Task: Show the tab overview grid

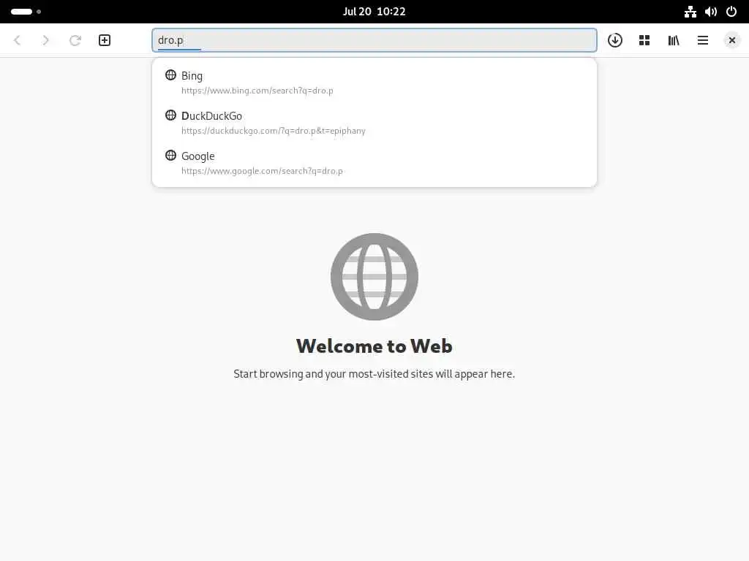Action: (644, 40)
